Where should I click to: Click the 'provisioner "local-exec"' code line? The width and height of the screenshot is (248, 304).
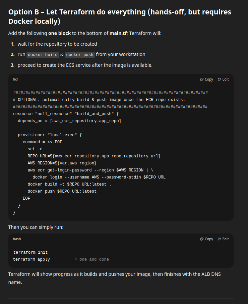point(50,135)
